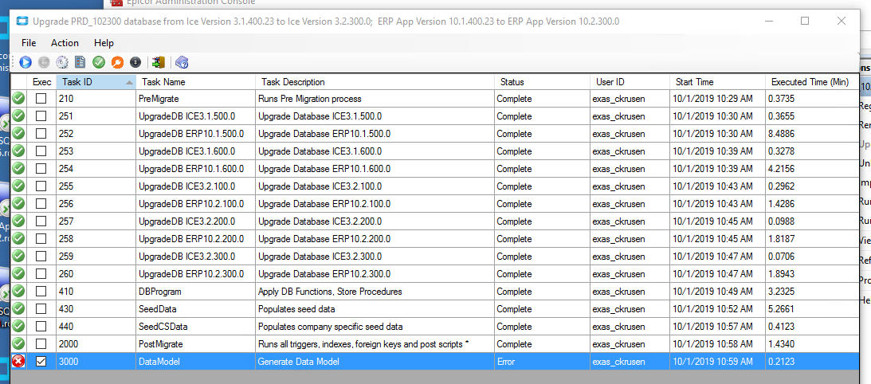Viewport: 871px width, 384px height.
Task: Check Exec checkbox for PostMigrate task 2000
Action: tap(41, 344)
